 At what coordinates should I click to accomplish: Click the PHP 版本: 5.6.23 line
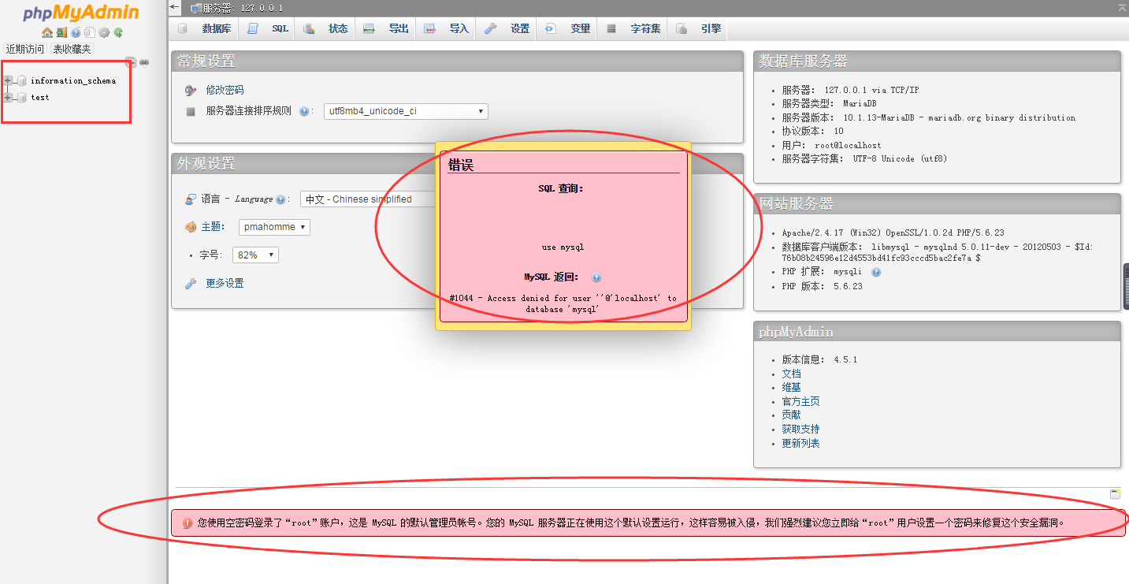point(822,286)
